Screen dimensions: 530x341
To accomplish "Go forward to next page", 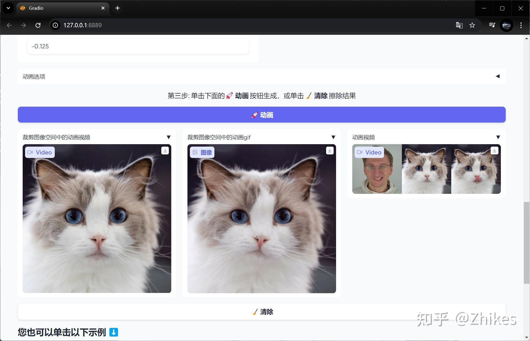I will click(23, 25).
